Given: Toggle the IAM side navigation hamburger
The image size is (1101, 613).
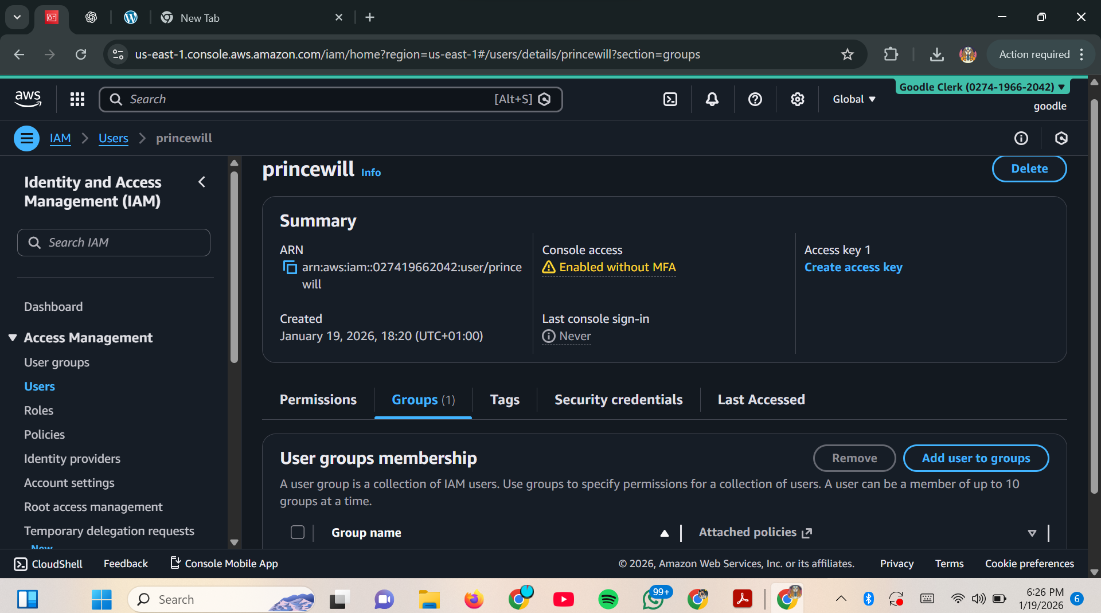Looking at the screenshot, I should 26,138.
